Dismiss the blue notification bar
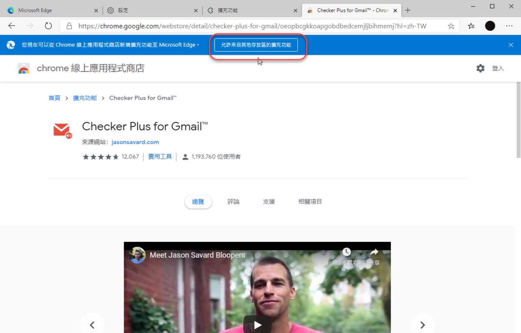Image resolution: width=521 pixels, height=333 pixels. (x=511, y=45)
